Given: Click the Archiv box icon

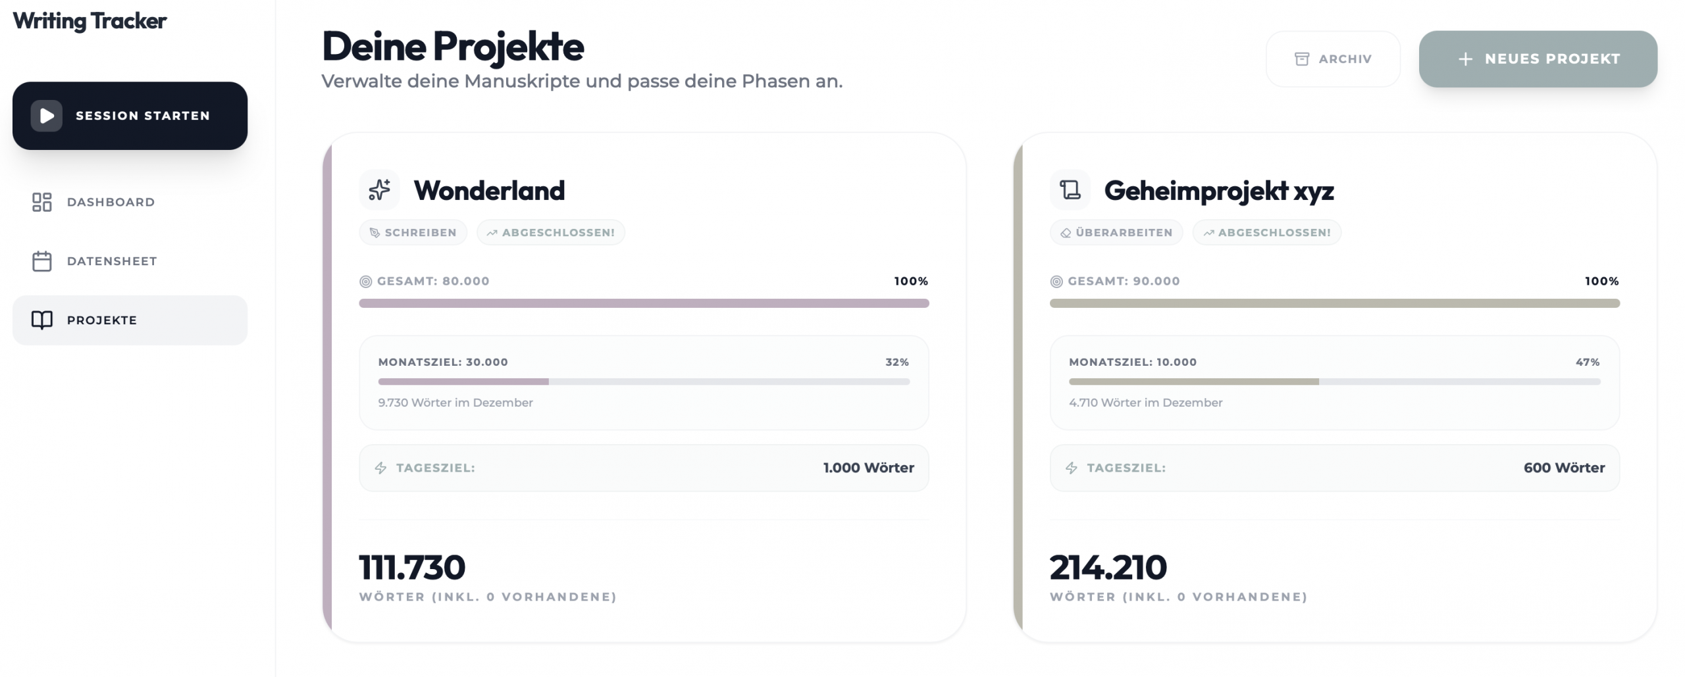Looking at the screenshot, I should coord(1301,59).
